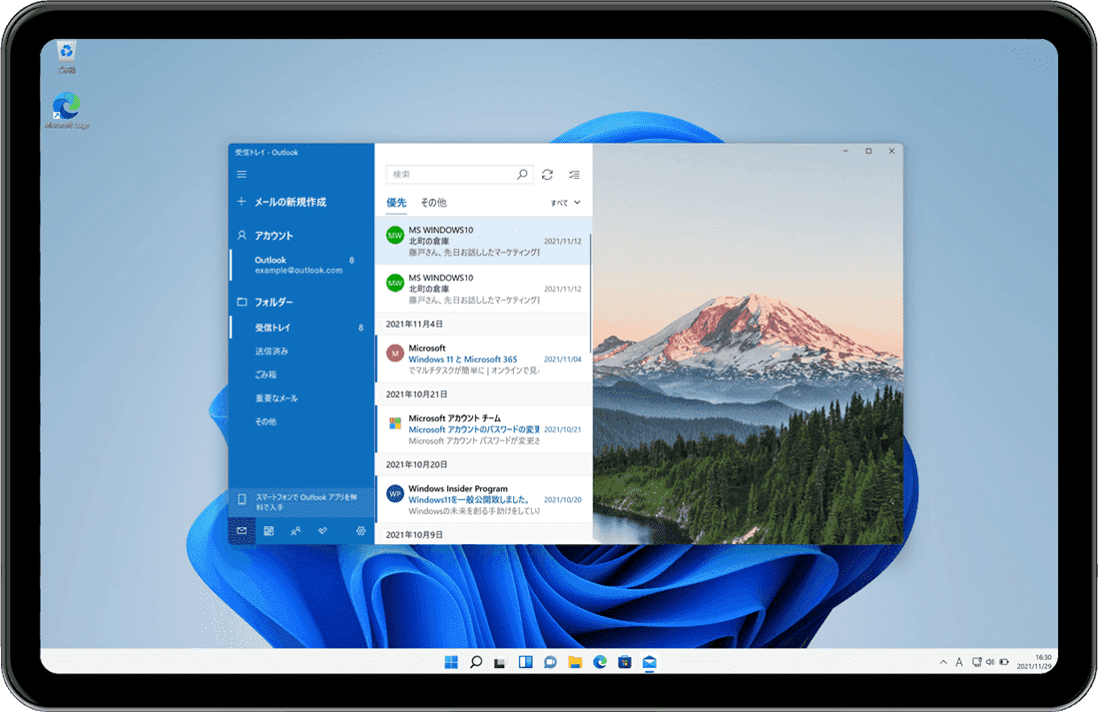The image size is (1098, 712).
Task: Click message list scrollbar
Action: pyautogui.click(x=591, y=295)
